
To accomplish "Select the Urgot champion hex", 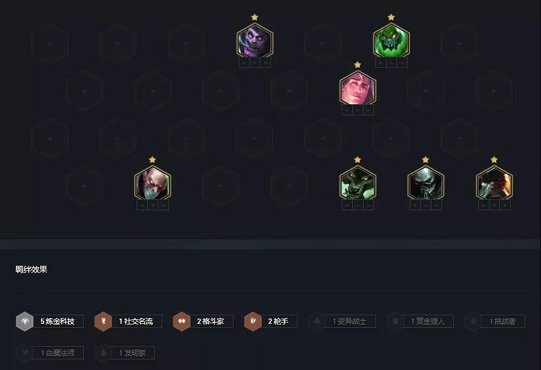I will tap(426, 183).
